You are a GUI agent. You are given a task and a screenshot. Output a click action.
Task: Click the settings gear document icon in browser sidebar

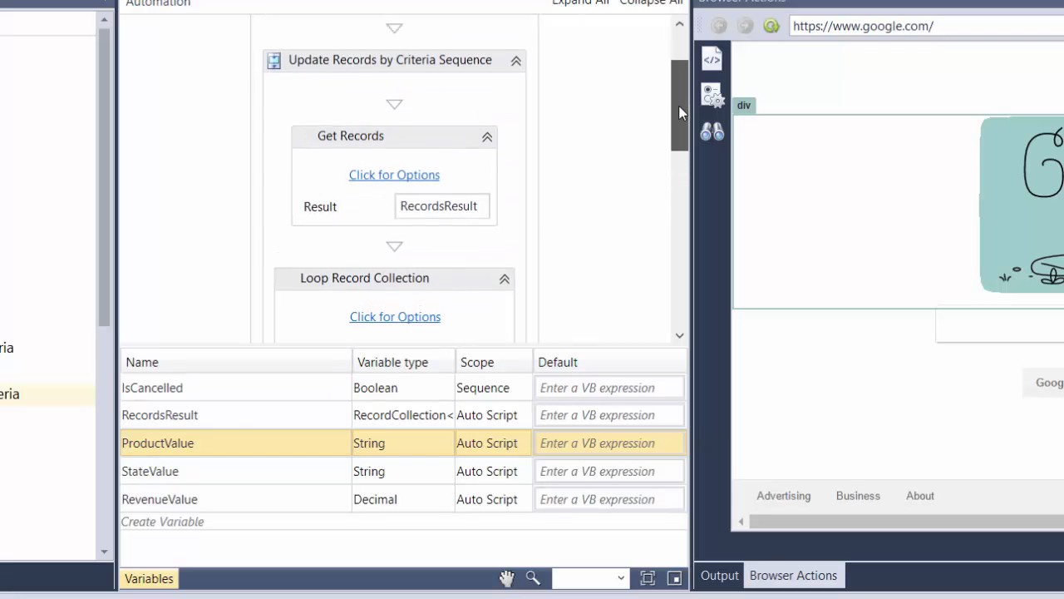coord(712,95)
